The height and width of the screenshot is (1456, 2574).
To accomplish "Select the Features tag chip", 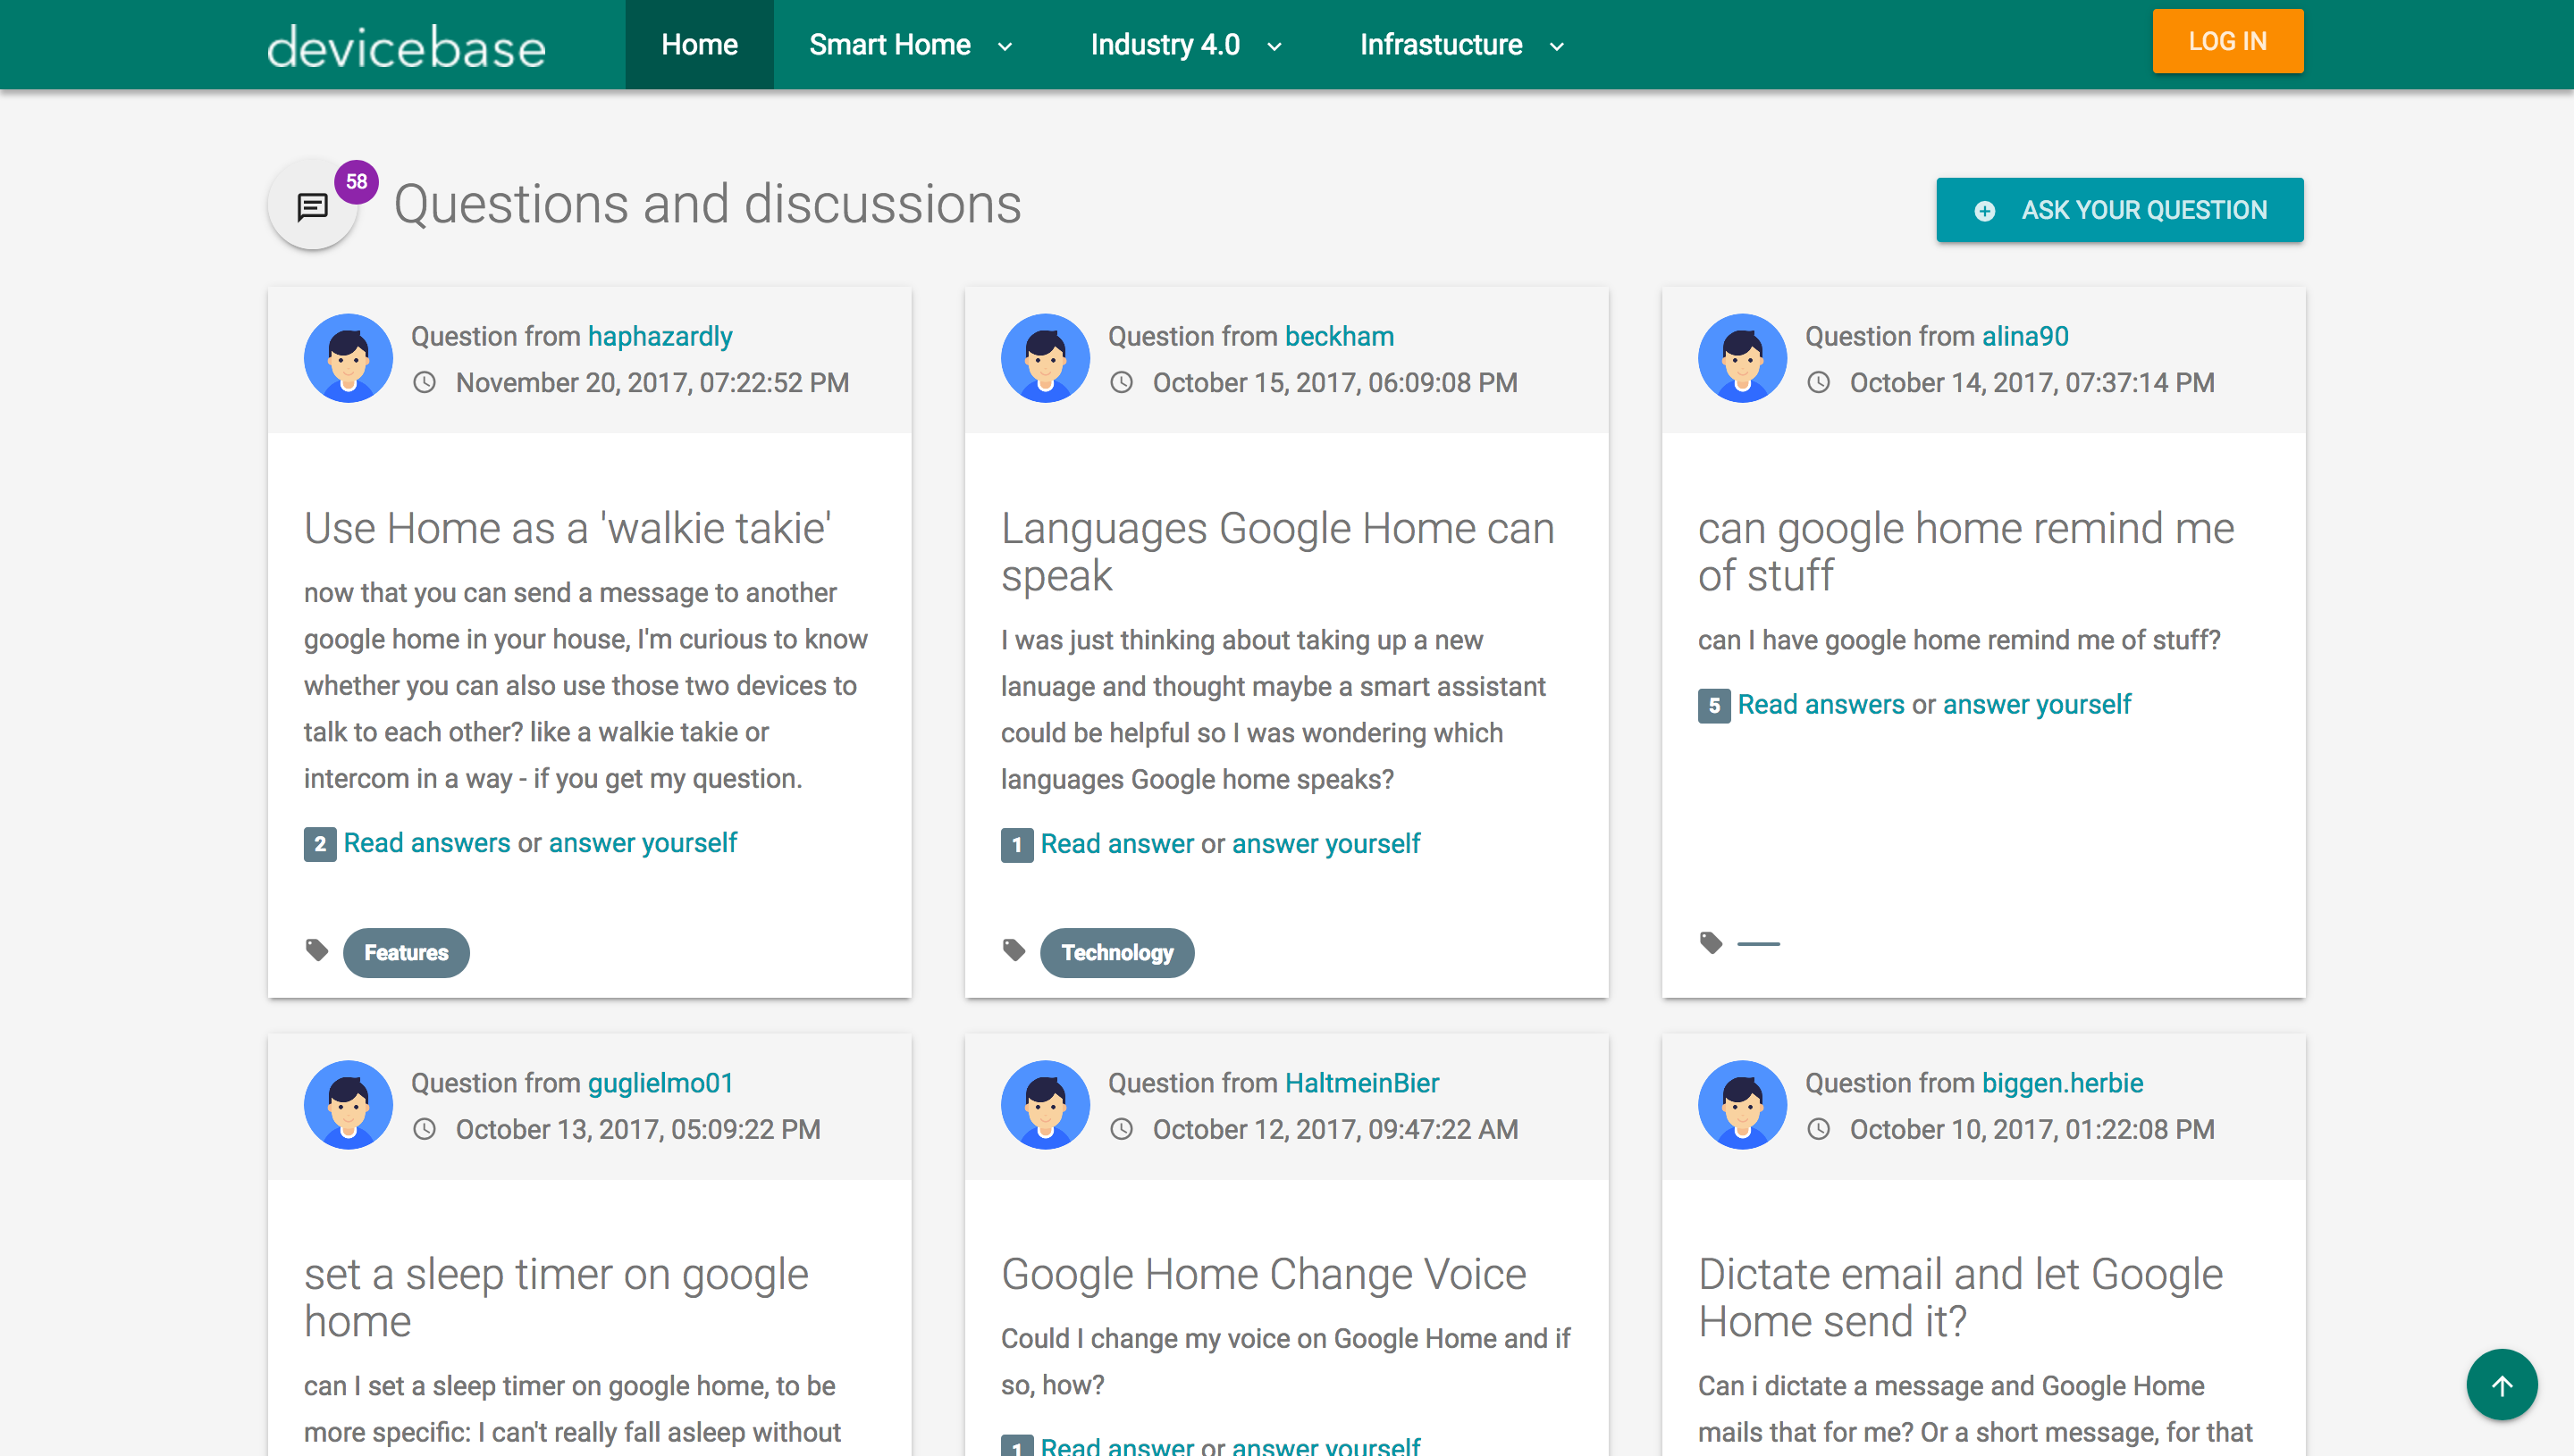I will pyautogui.click(x=406, y=952).
